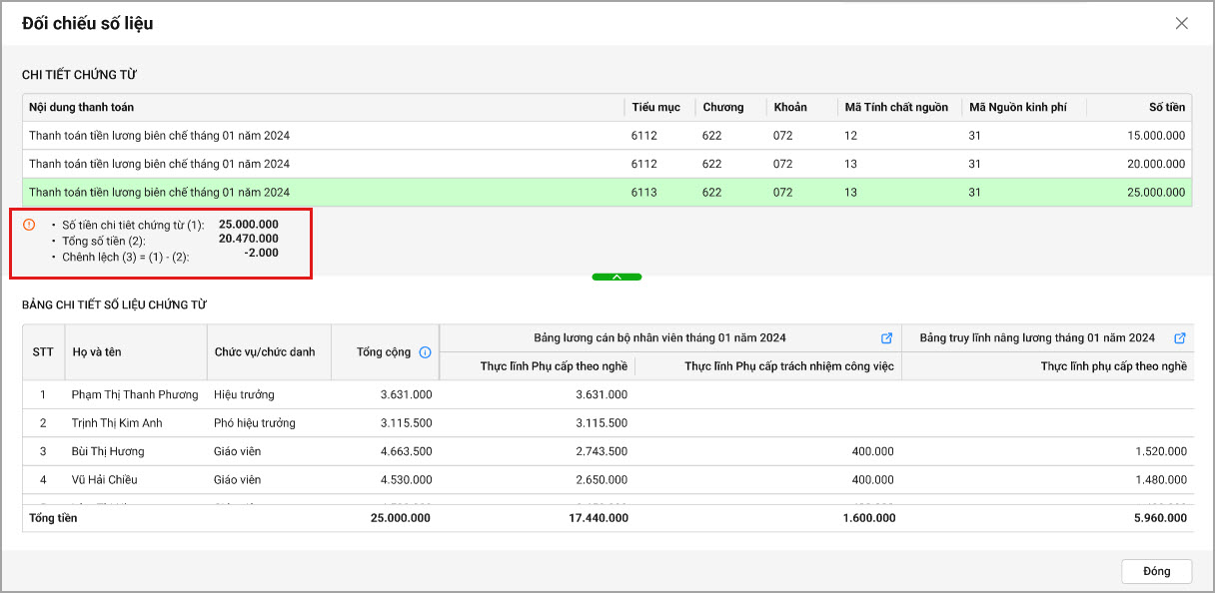Screen dimensions: 1215x593
Task: Open Bảng lương cán bộ nhân viên external link icon
Action: pos(886,338)
